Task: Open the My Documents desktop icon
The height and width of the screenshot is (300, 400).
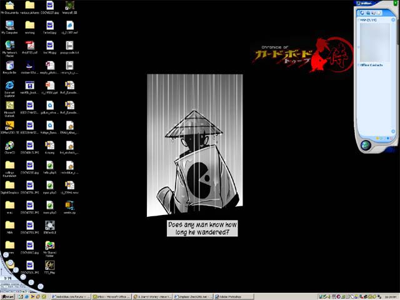Action: click(10, 6)
